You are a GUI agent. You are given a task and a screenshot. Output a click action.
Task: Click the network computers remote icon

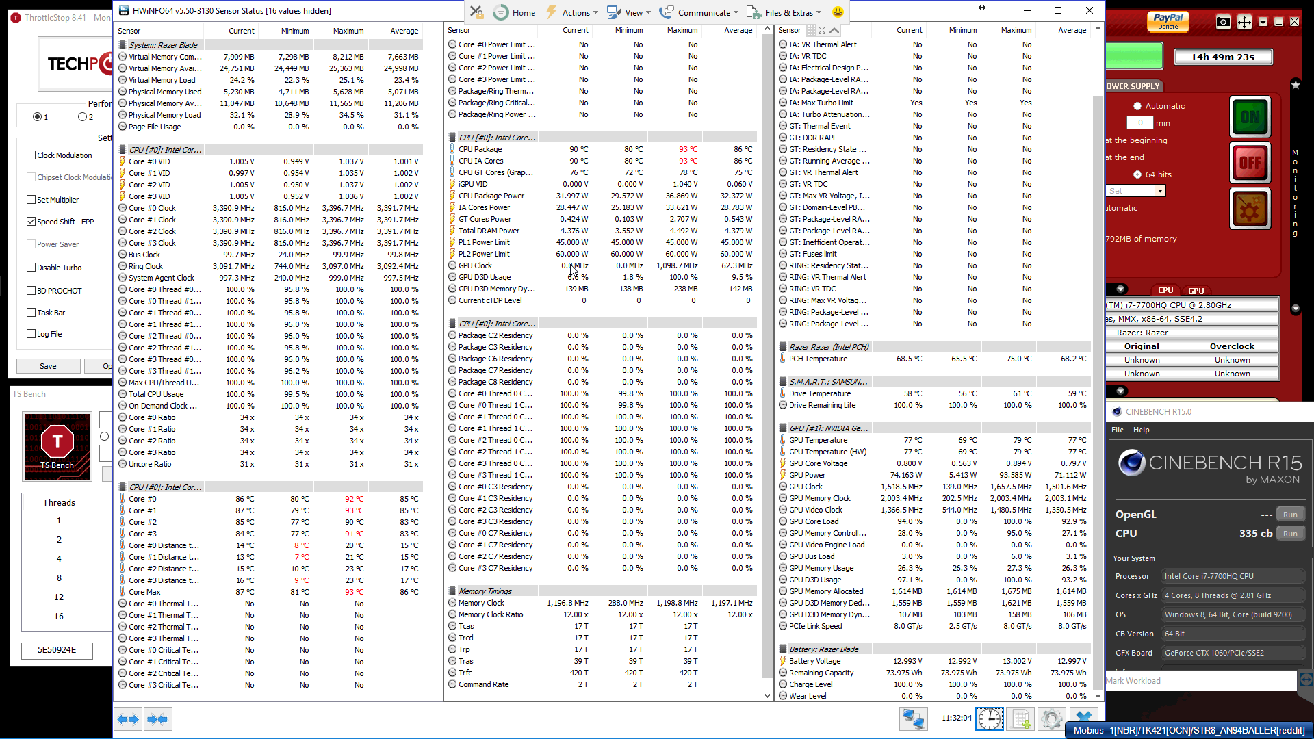point(913,718)
